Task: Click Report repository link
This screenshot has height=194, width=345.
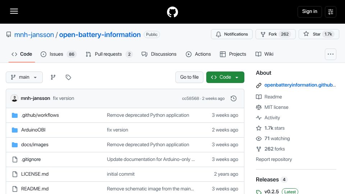Action: 274,159
